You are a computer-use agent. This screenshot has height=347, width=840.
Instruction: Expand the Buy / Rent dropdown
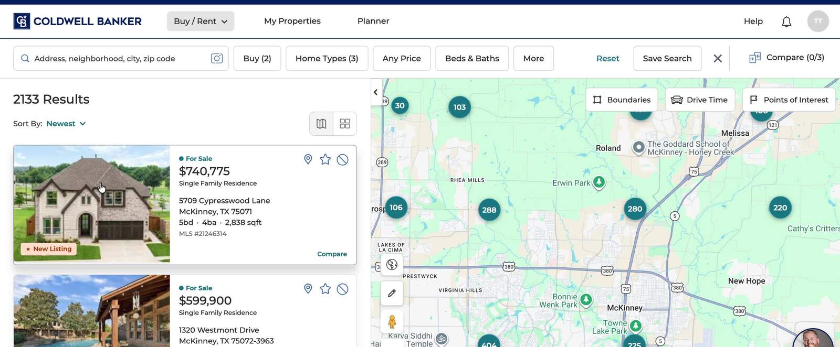pos(201,21)
